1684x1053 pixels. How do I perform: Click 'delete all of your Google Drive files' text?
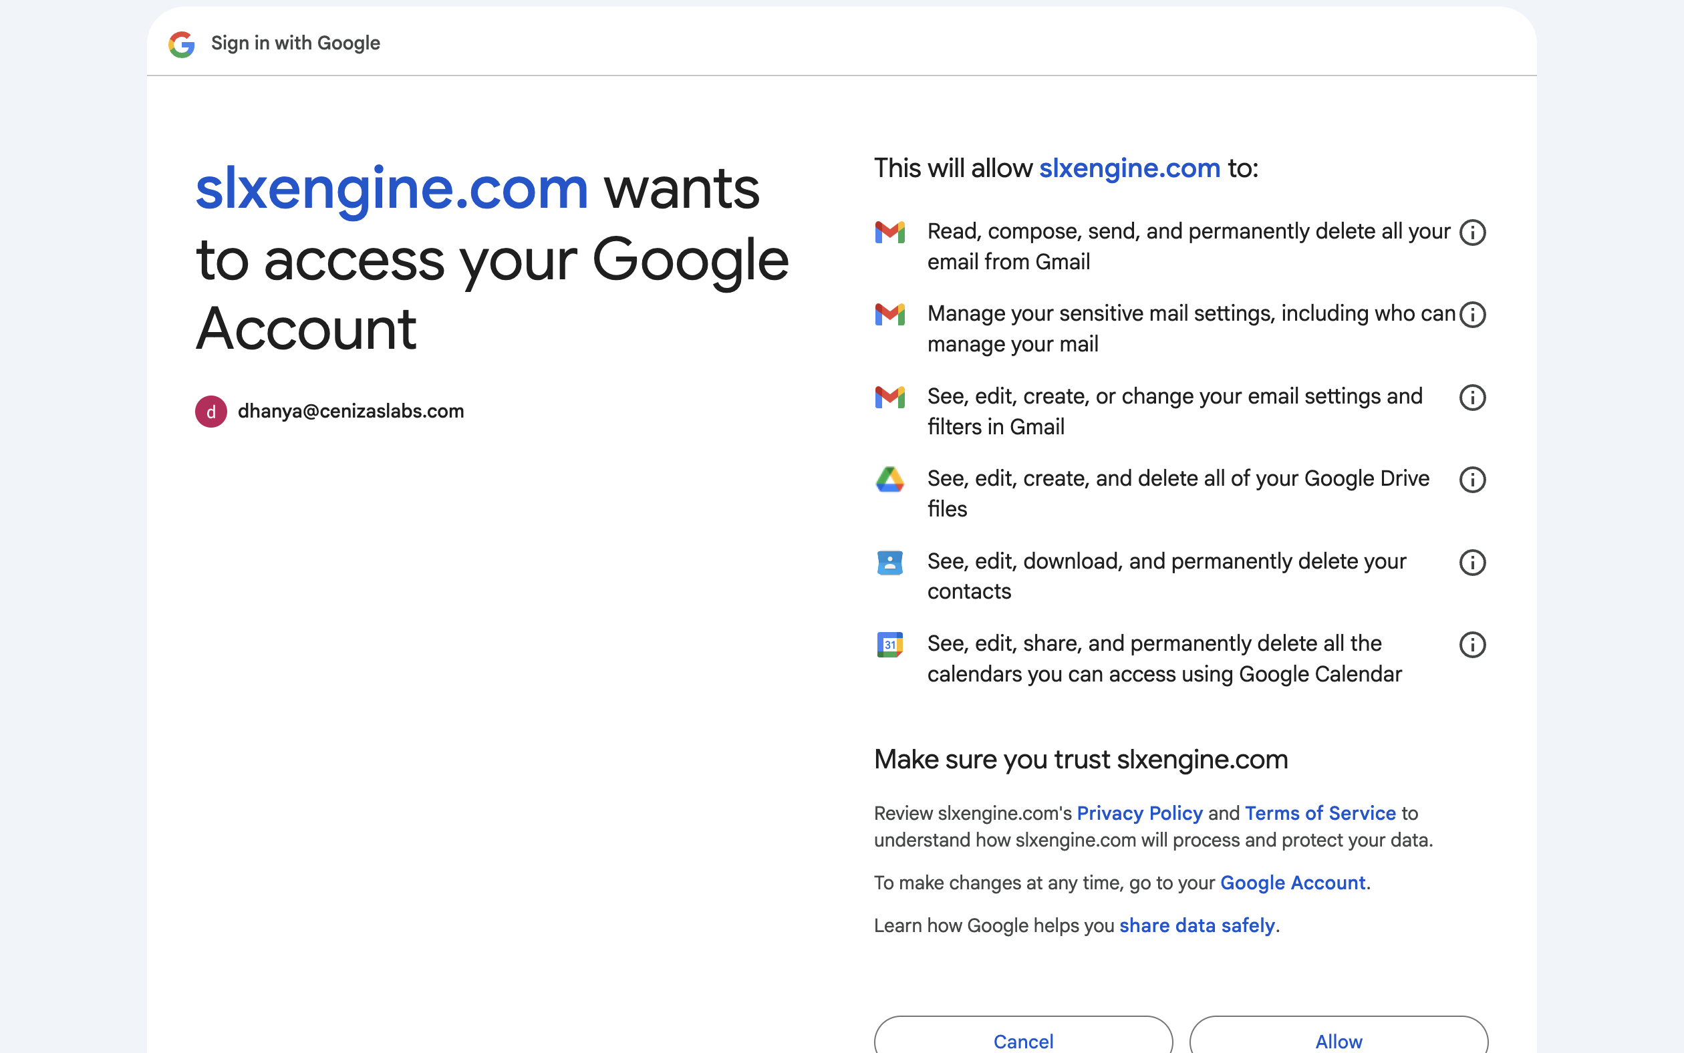[1178, 494]
